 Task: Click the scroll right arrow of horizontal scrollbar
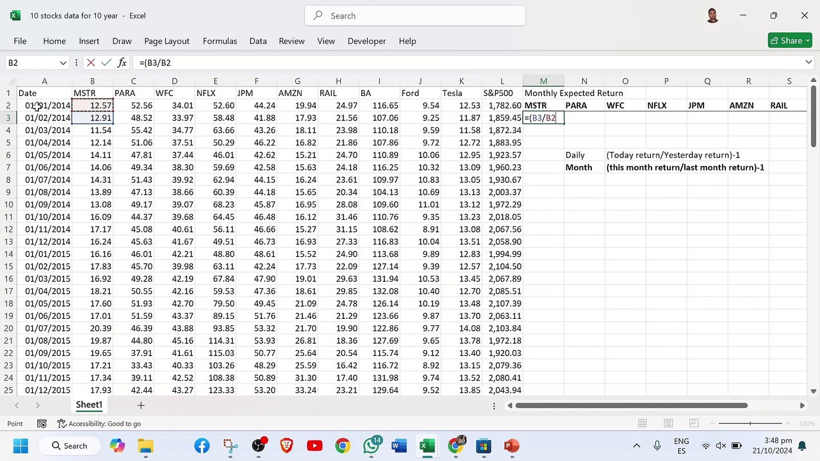802,405
